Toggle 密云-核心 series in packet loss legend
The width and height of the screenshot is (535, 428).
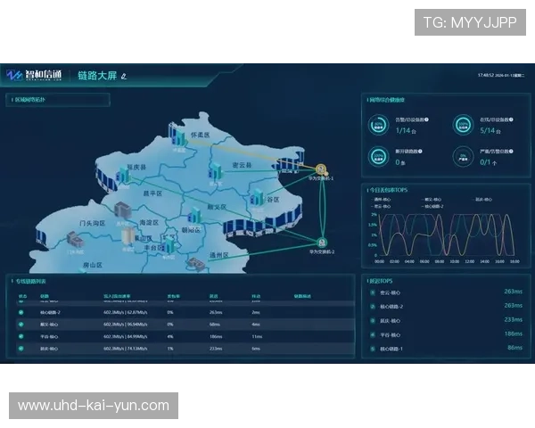[381, 206]
